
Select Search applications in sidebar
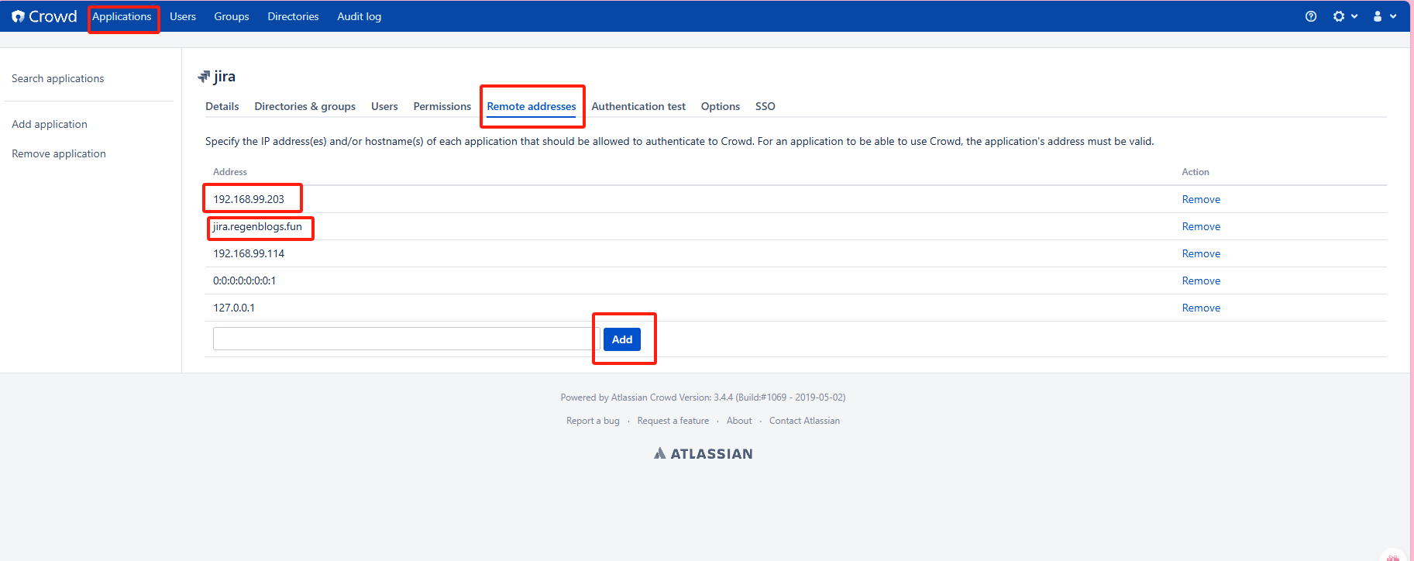click(x=58, y=78)
